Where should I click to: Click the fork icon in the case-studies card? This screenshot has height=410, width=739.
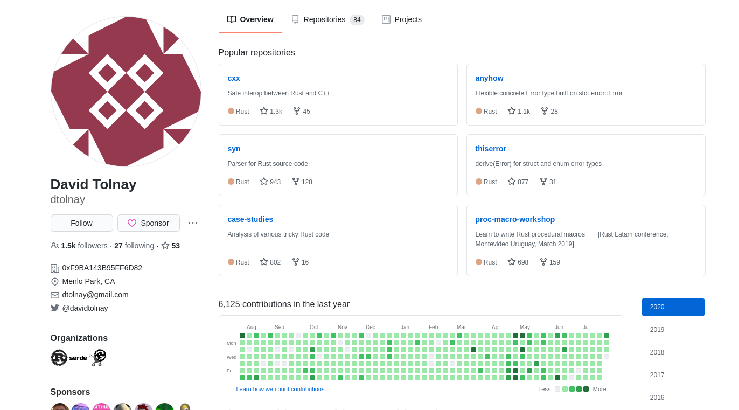[x=296, y=262]
